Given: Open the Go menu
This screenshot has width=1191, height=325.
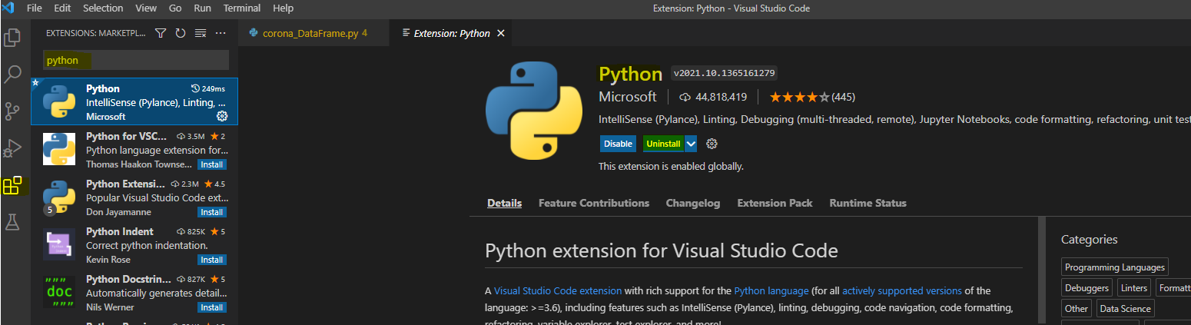Looking at the screenshot, I should tap(175, 8).
